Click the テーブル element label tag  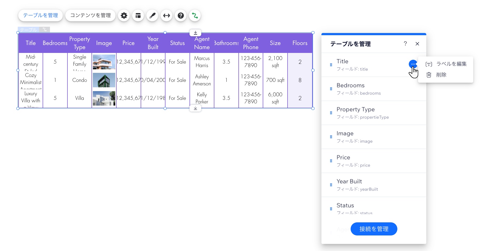click(28, 29)
